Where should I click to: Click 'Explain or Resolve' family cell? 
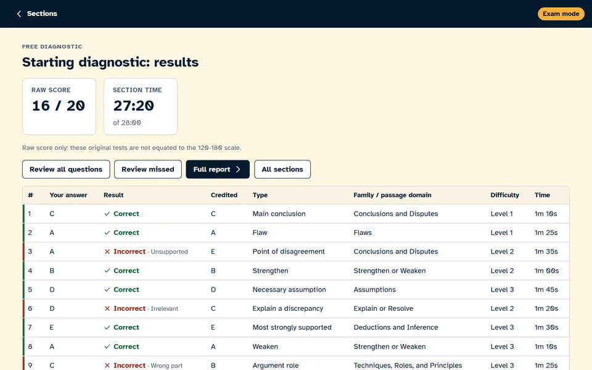pyautogui.click(x=383, y=308)
